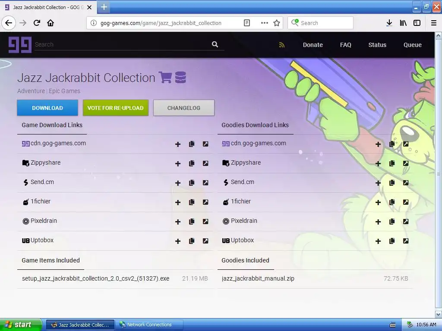
Task: Click the page scrollbar down arrow
Action: point(439,314)
